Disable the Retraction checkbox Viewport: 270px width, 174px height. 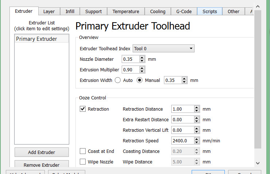[x=83, y=109]
